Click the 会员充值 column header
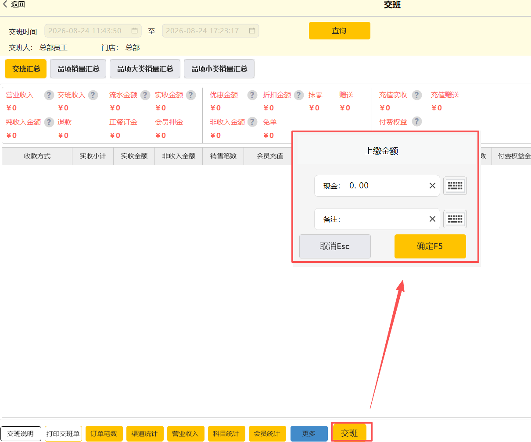531x442 pixels. 269,156
